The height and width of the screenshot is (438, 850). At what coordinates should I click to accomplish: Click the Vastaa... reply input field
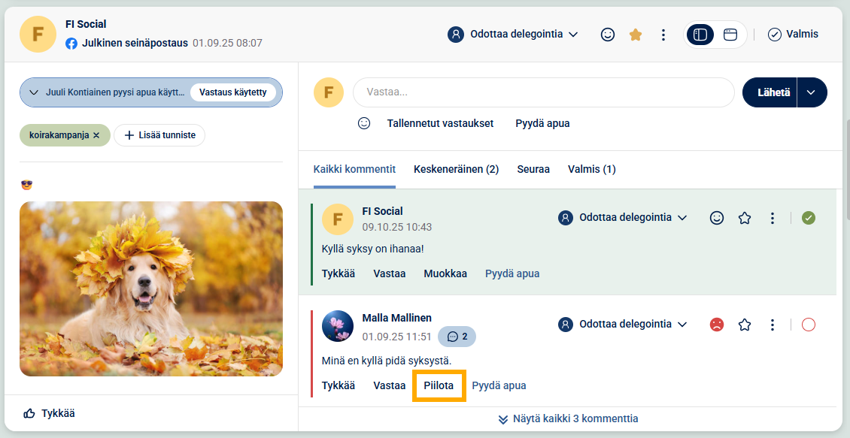(x=544, y=92)
